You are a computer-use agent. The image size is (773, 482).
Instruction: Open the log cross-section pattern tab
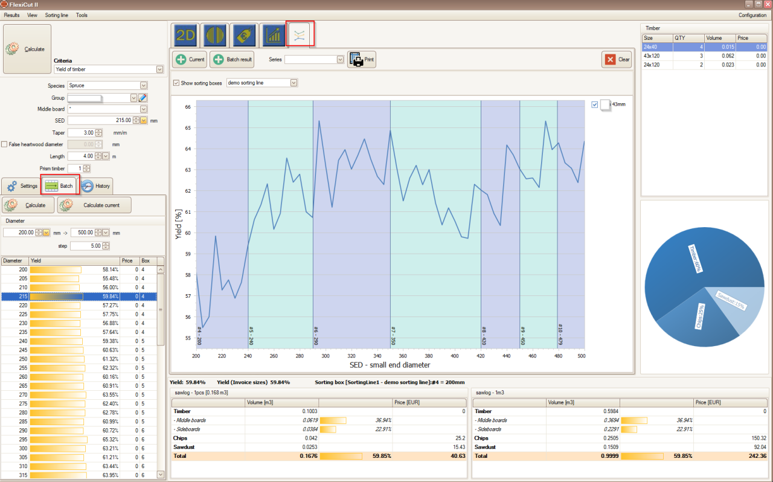click(215, 36)
